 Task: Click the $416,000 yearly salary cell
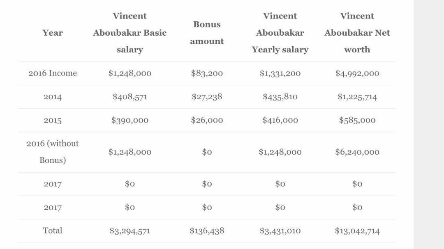[280, 121]
